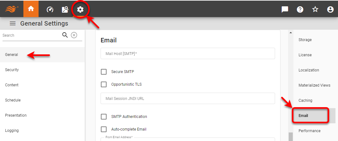The height and width of the screenshot is (141, 338).
Task: Open the report search icon
Action: pos(65,9)
